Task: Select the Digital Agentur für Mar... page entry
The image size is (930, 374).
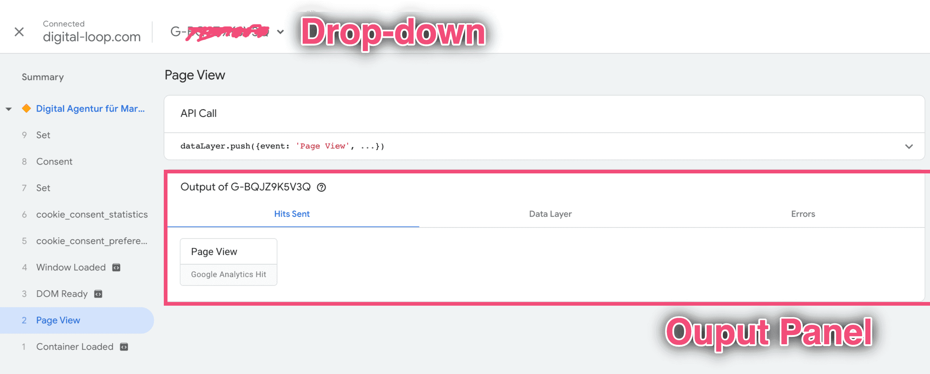Action: [90, 109]
